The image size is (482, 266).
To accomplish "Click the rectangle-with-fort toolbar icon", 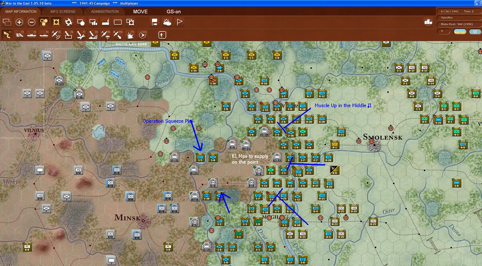I will 130,22.
